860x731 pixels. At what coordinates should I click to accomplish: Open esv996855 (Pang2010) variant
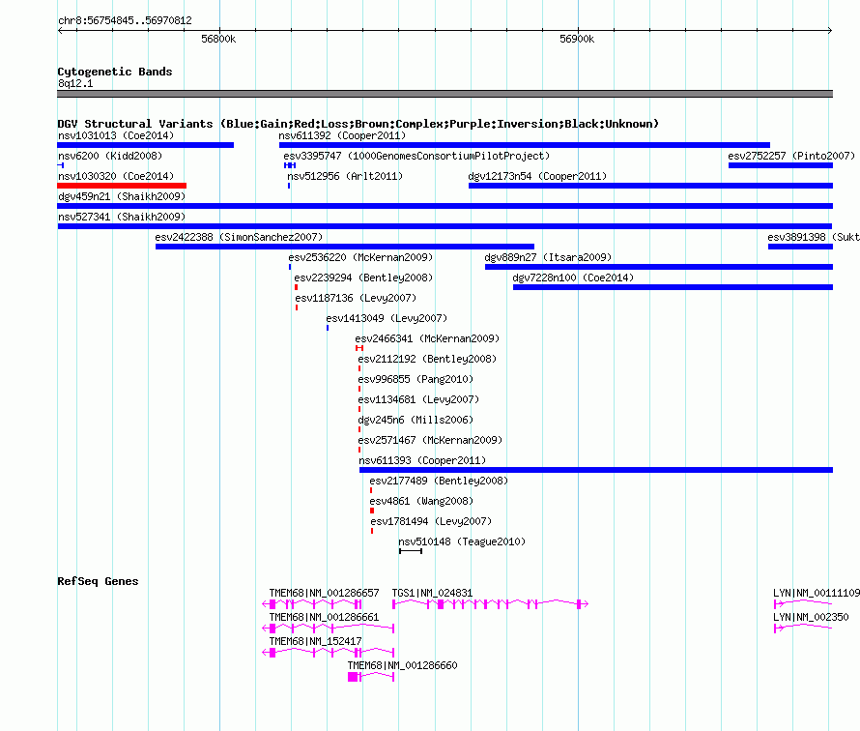416,379
